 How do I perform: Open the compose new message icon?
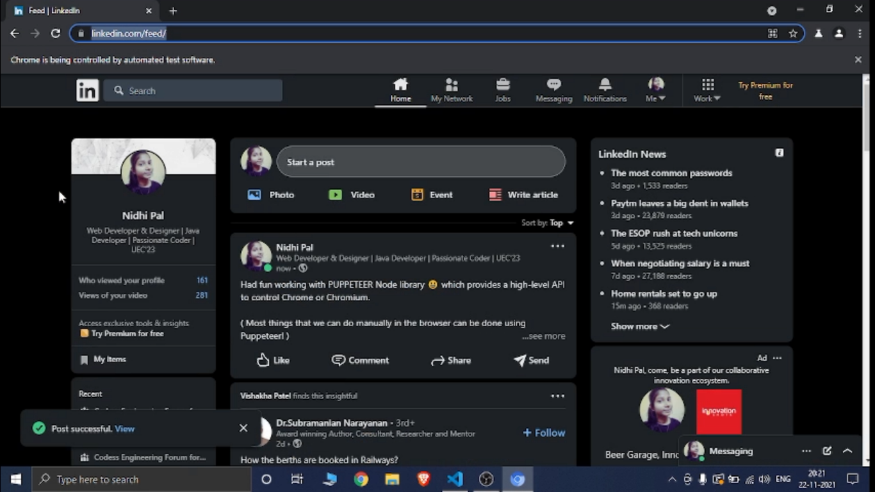[827, 451]
